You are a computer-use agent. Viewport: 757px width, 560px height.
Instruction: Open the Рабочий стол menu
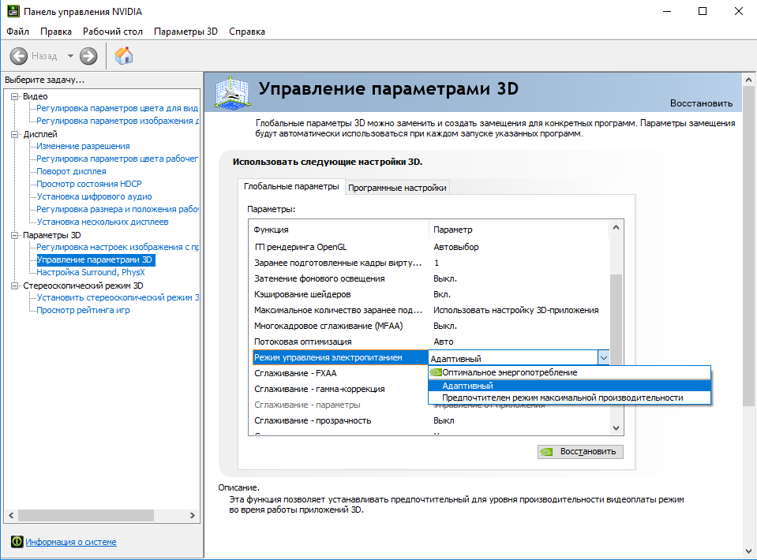(113, 32)
